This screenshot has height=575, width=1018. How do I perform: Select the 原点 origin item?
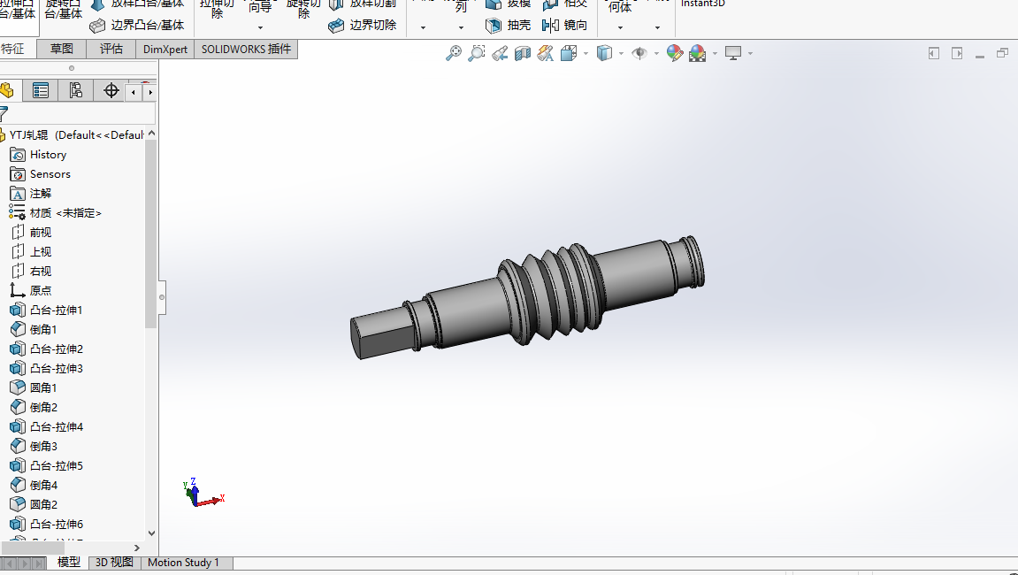click(31, 291)
